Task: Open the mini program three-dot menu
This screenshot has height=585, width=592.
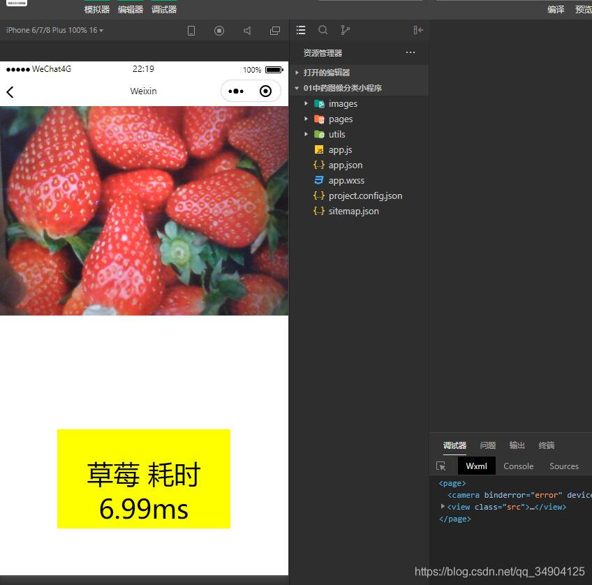Action: tap(236, 91)
